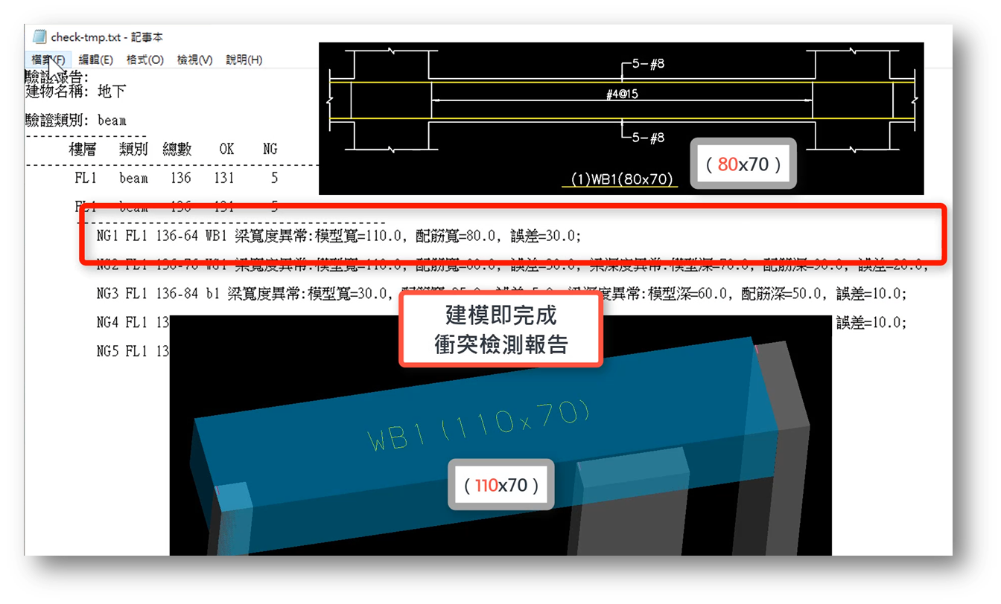
Task: Select the (80x70) size badge
Action: coord(743,164)
